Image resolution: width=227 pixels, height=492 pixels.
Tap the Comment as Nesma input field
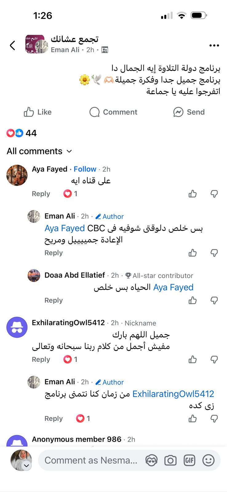click(x=91, y=460)
